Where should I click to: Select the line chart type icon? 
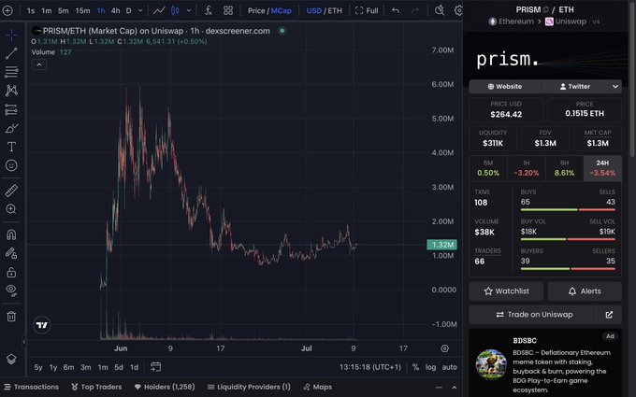point(159,10)
